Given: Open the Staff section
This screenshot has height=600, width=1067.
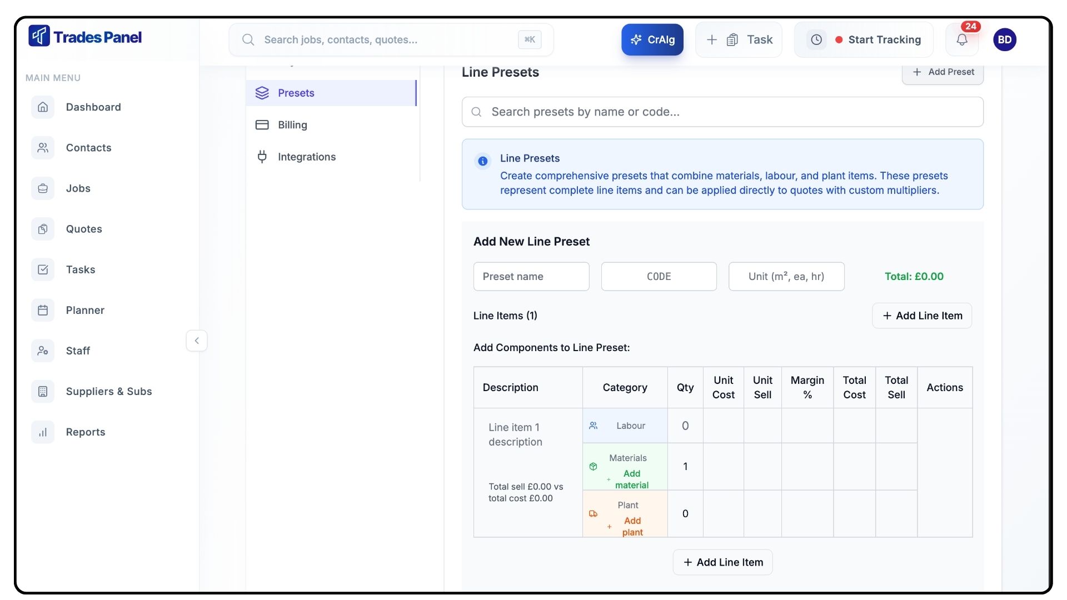Looking at the screenshot, I should tap(78, 351).
